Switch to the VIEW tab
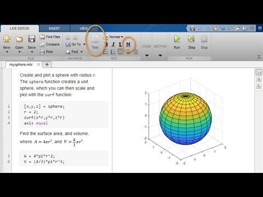 (x=84, y=28)
